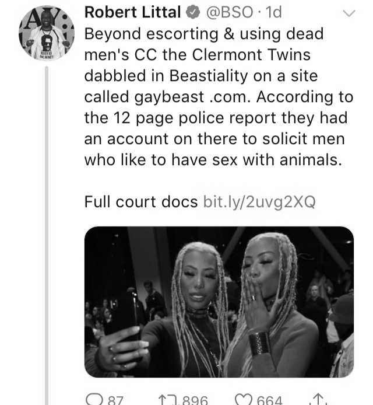373x405 pixels.
Task: Open the Robert Littal profile name
Action: tap(132, 12)
